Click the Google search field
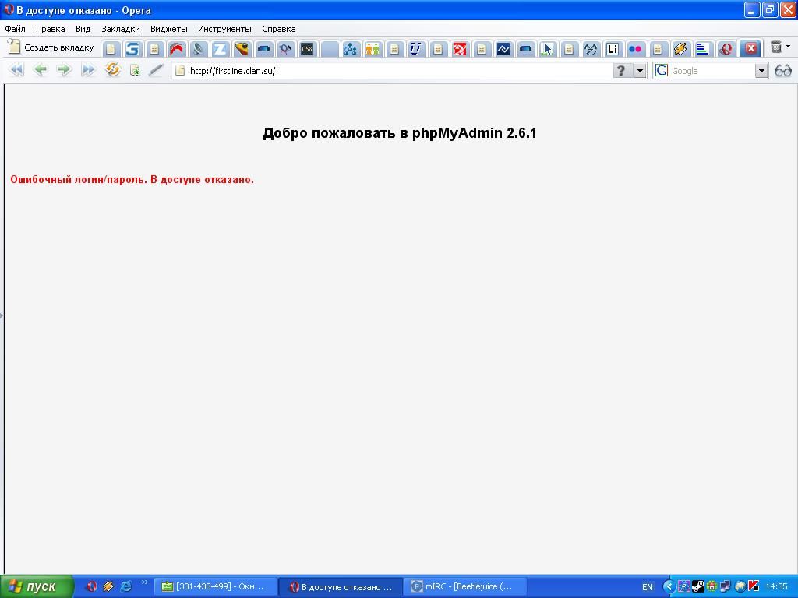The height and width of the screenshot is (598, 798). [x=711, y=71]
